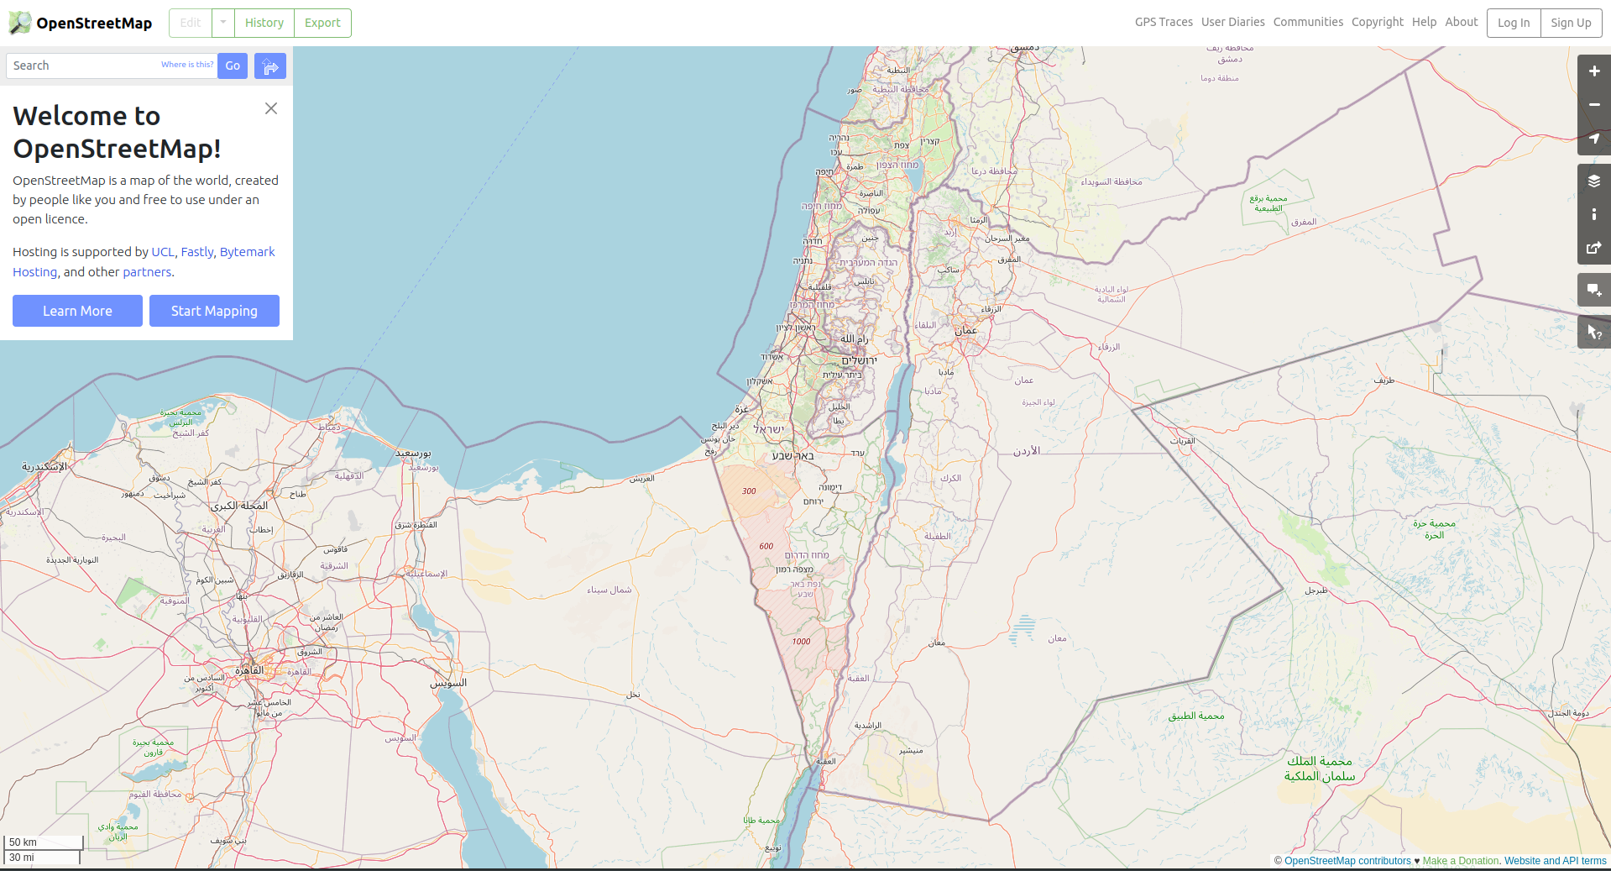Open the map key legend

1593,214
